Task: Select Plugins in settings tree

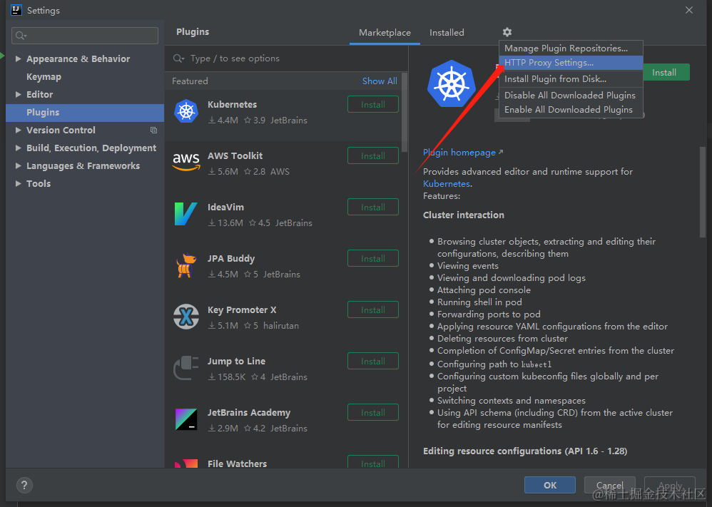Action: pyautogui.click(x=85, y=113)
